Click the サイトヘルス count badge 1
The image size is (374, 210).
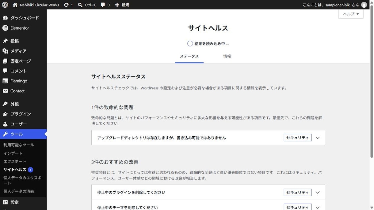30,170
